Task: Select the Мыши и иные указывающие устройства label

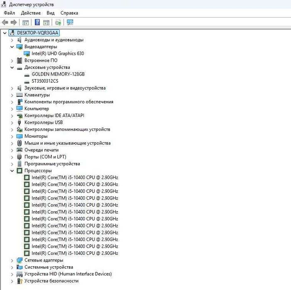Action: 68,143
